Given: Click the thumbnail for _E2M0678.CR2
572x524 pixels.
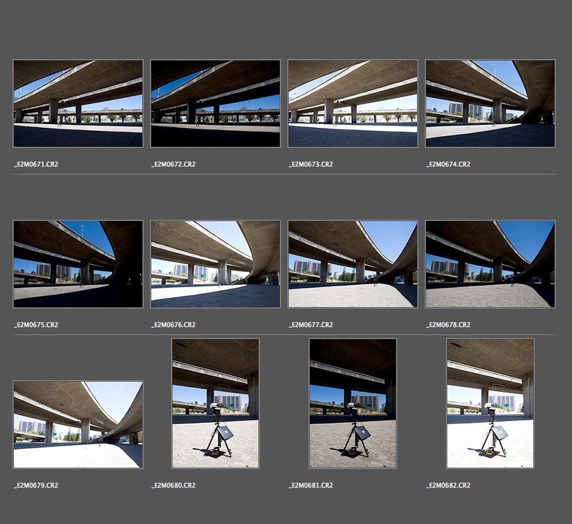Looking at the screenshot, I should click(490, 264).
